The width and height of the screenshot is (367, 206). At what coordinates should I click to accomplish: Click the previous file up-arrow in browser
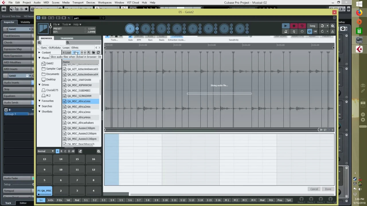click(x=82, y=53)
